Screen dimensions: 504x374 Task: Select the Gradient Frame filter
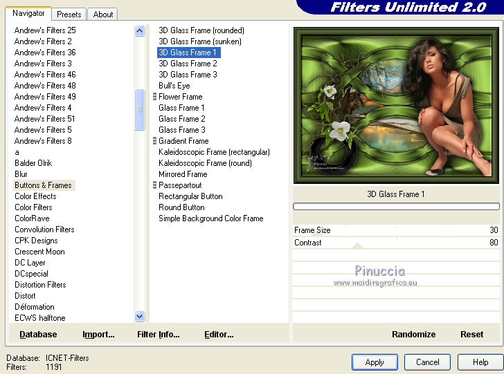point(183,141)
